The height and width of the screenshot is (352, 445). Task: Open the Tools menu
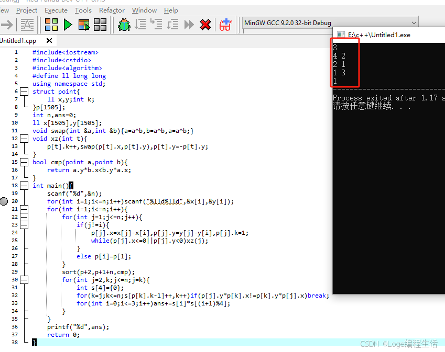pos(83,10)
